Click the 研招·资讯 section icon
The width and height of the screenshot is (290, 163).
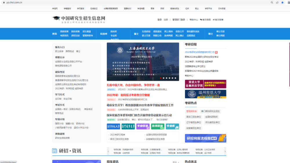click(55, 151)
